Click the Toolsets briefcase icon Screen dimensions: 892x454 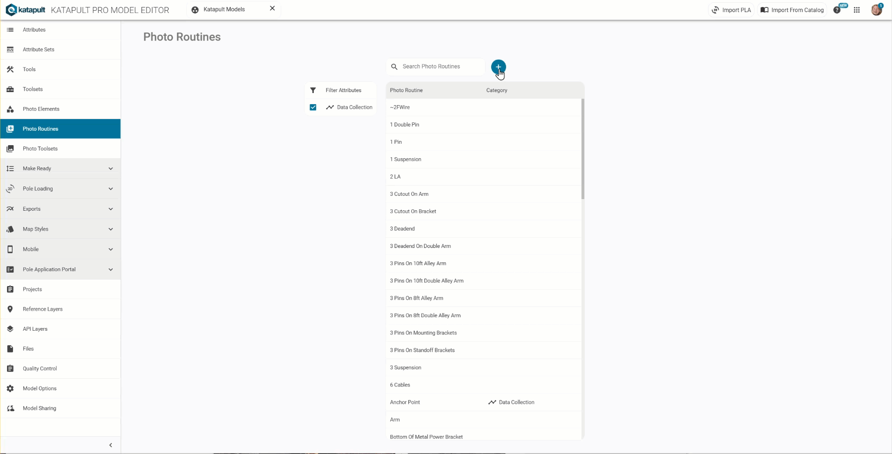click(10, 89)
